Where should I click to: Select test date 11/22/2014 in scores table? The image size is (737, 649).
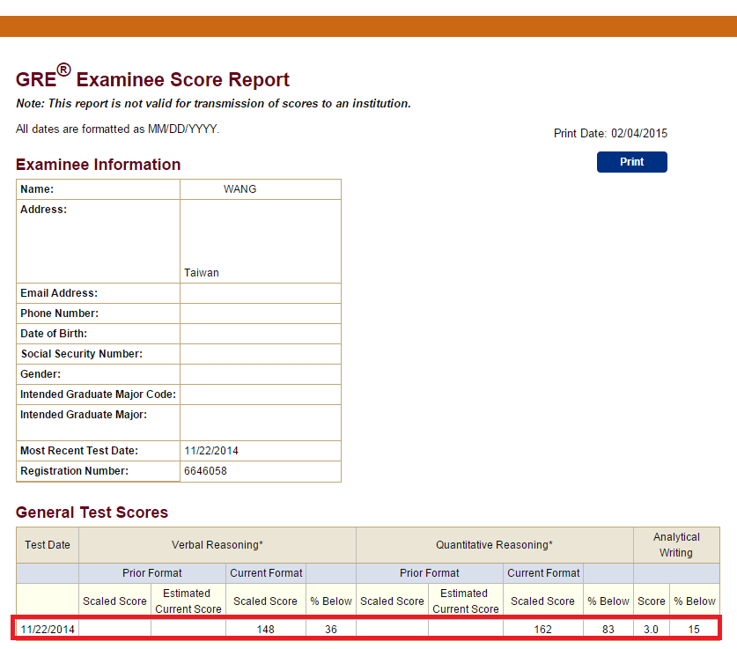pos(48,630)
